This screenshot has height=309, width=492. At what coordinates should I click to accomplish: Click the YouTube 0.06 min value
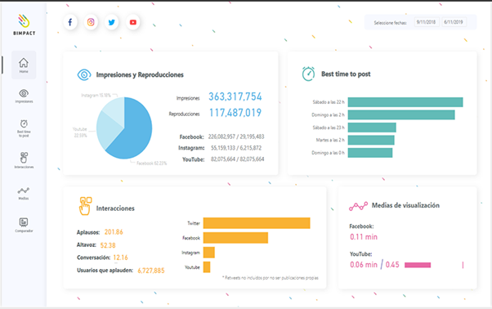coord(364,265)
